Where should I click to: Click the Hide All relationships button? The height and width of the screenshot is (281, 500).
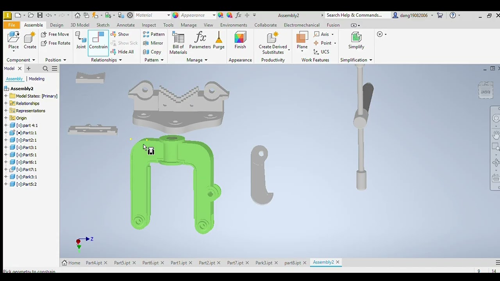click(x=122, y=52)
